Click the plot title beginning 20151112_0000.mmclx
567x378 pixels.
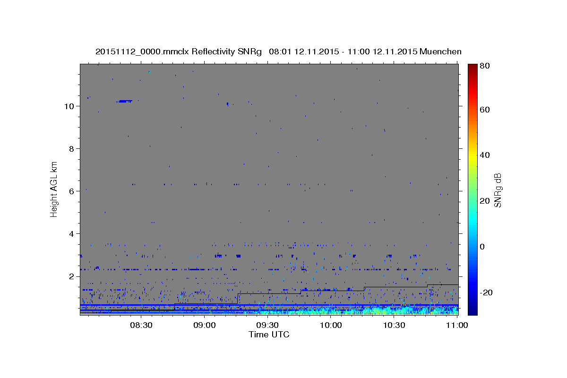[x=278, y=52]
